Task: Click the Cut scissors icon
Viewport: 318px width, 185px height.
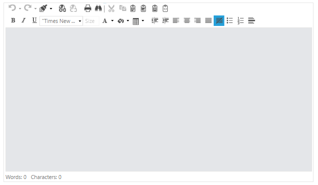Action: click(111, 8)
